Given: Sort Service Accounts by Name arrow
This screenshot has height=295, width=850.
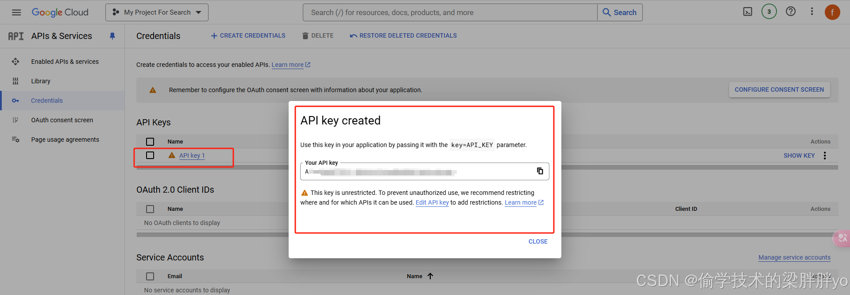Looking at the screenshot, I should pyautogui.click(x=430, y=276).
